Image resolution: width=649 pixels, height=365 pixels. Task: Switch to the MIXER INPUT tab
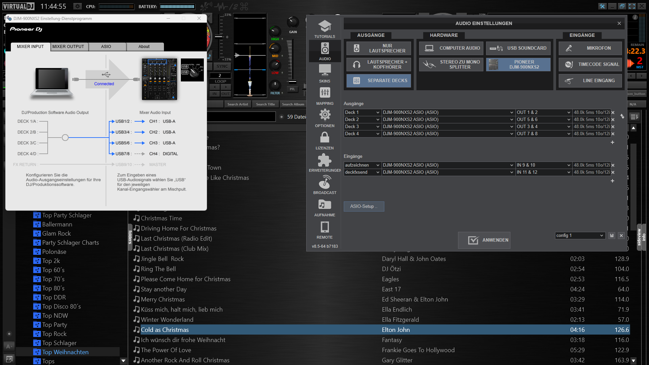click(30, 47)
